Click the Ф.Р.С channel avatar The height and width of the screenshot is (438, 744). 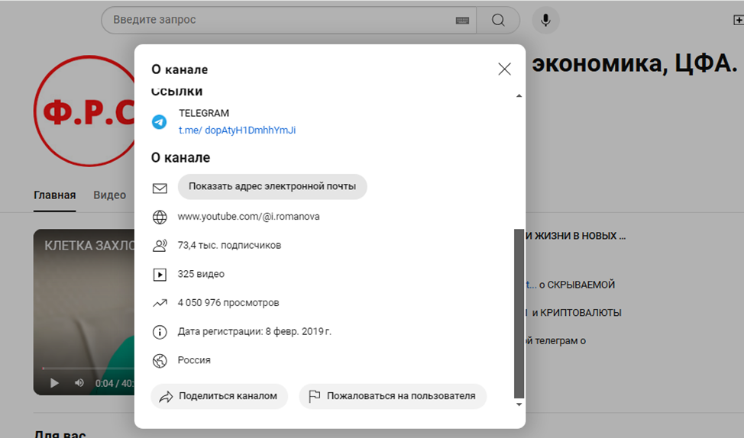click(86, 111)
